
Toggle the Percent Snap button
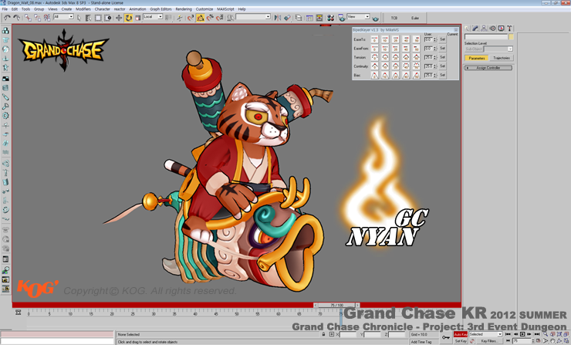210,18
